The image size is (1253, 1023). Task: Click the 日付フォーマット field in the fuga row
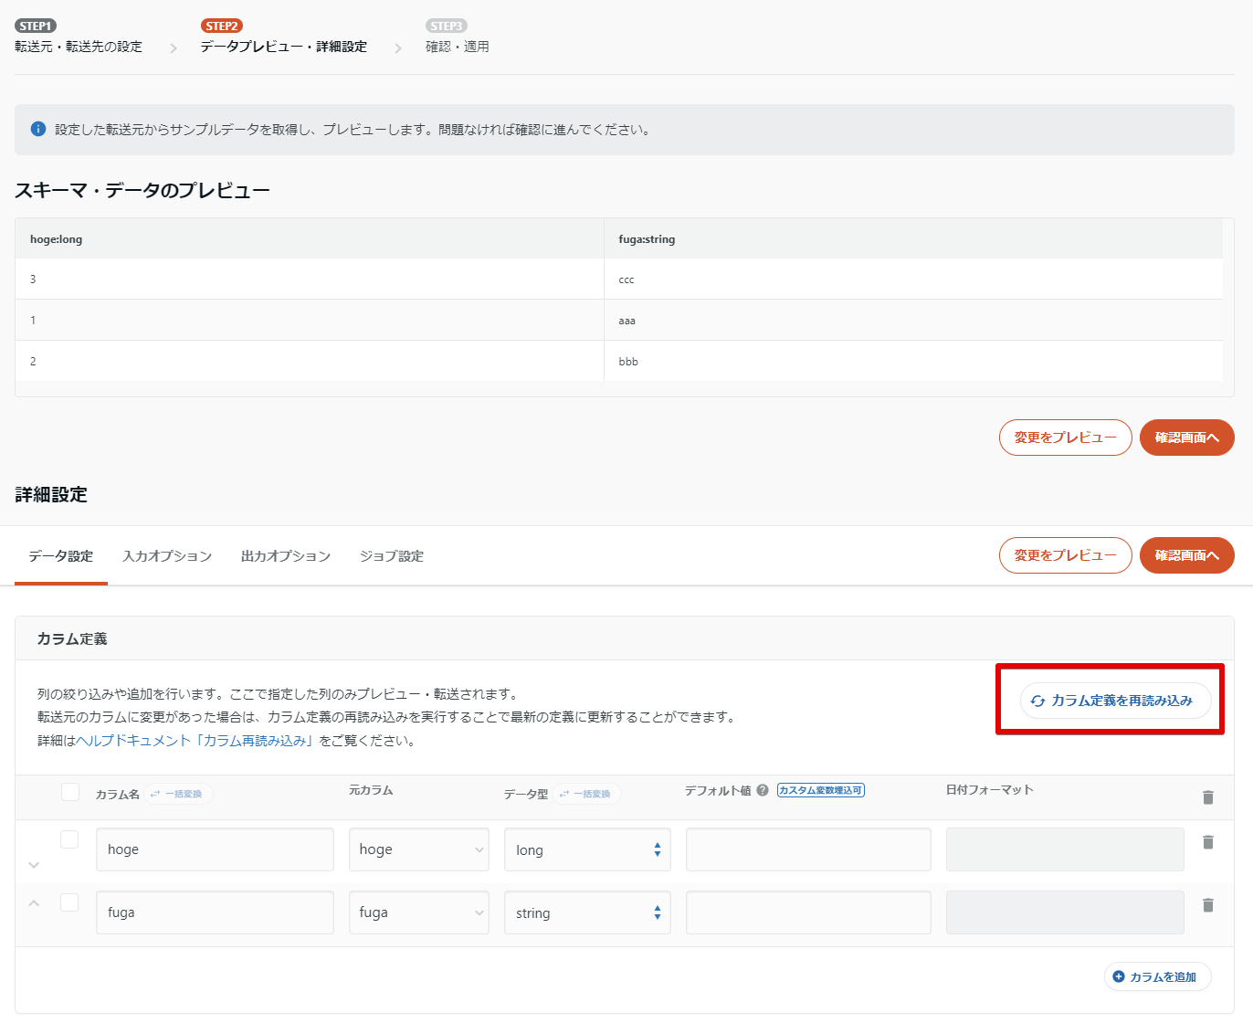click(x=1065, y=912)
